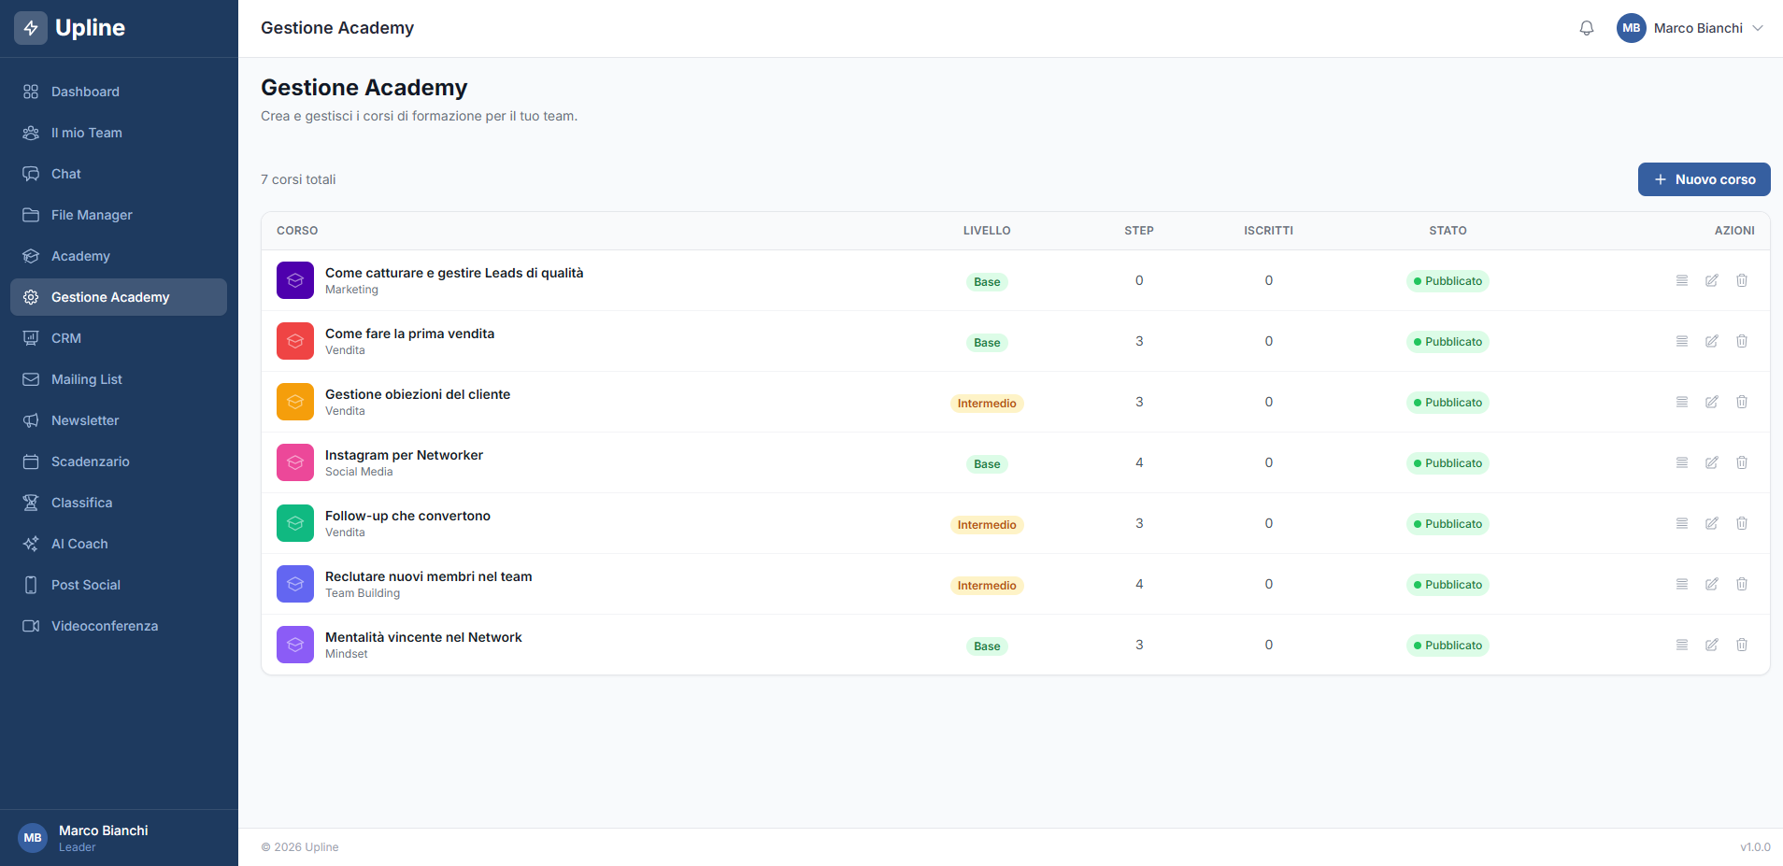Click the Pubblicato status of 'Come fare la prima vendita'
This screenshot has width=1783, height=866.
[x=1447, y=342]
